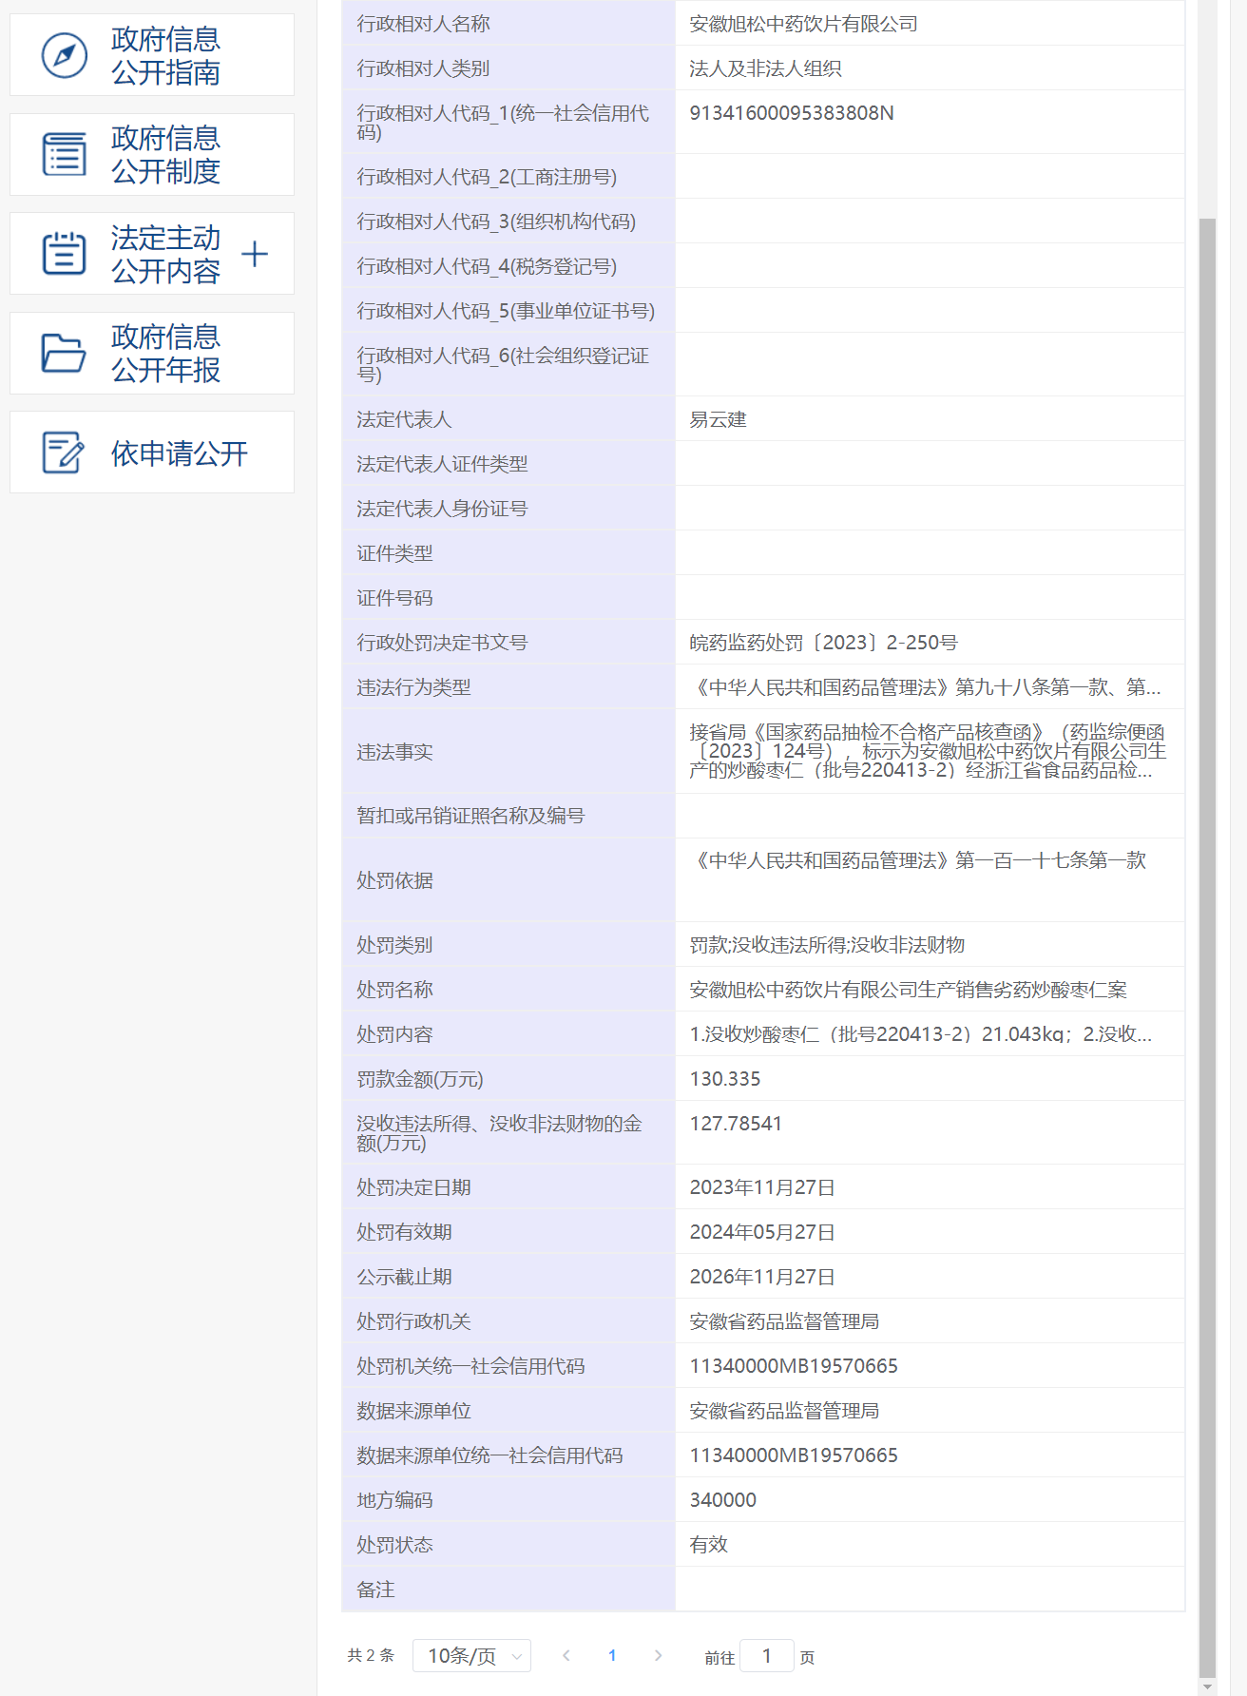Expand 法定主动公开内容 with the plus sign

255,254
